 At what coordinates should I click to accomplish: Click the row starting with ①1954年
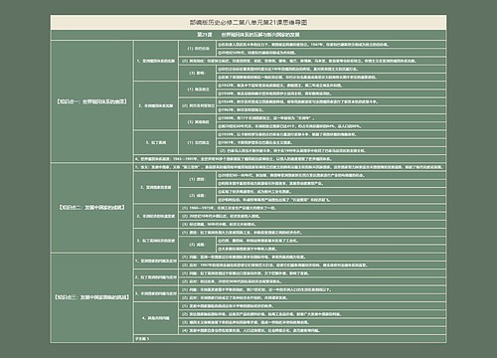tap(331, 101)
